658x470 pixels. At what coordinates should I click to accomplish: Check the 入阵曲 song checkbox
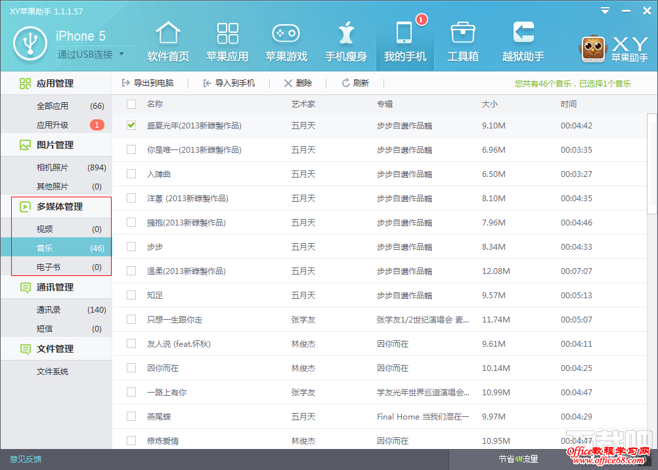click(x=130, y=174)
